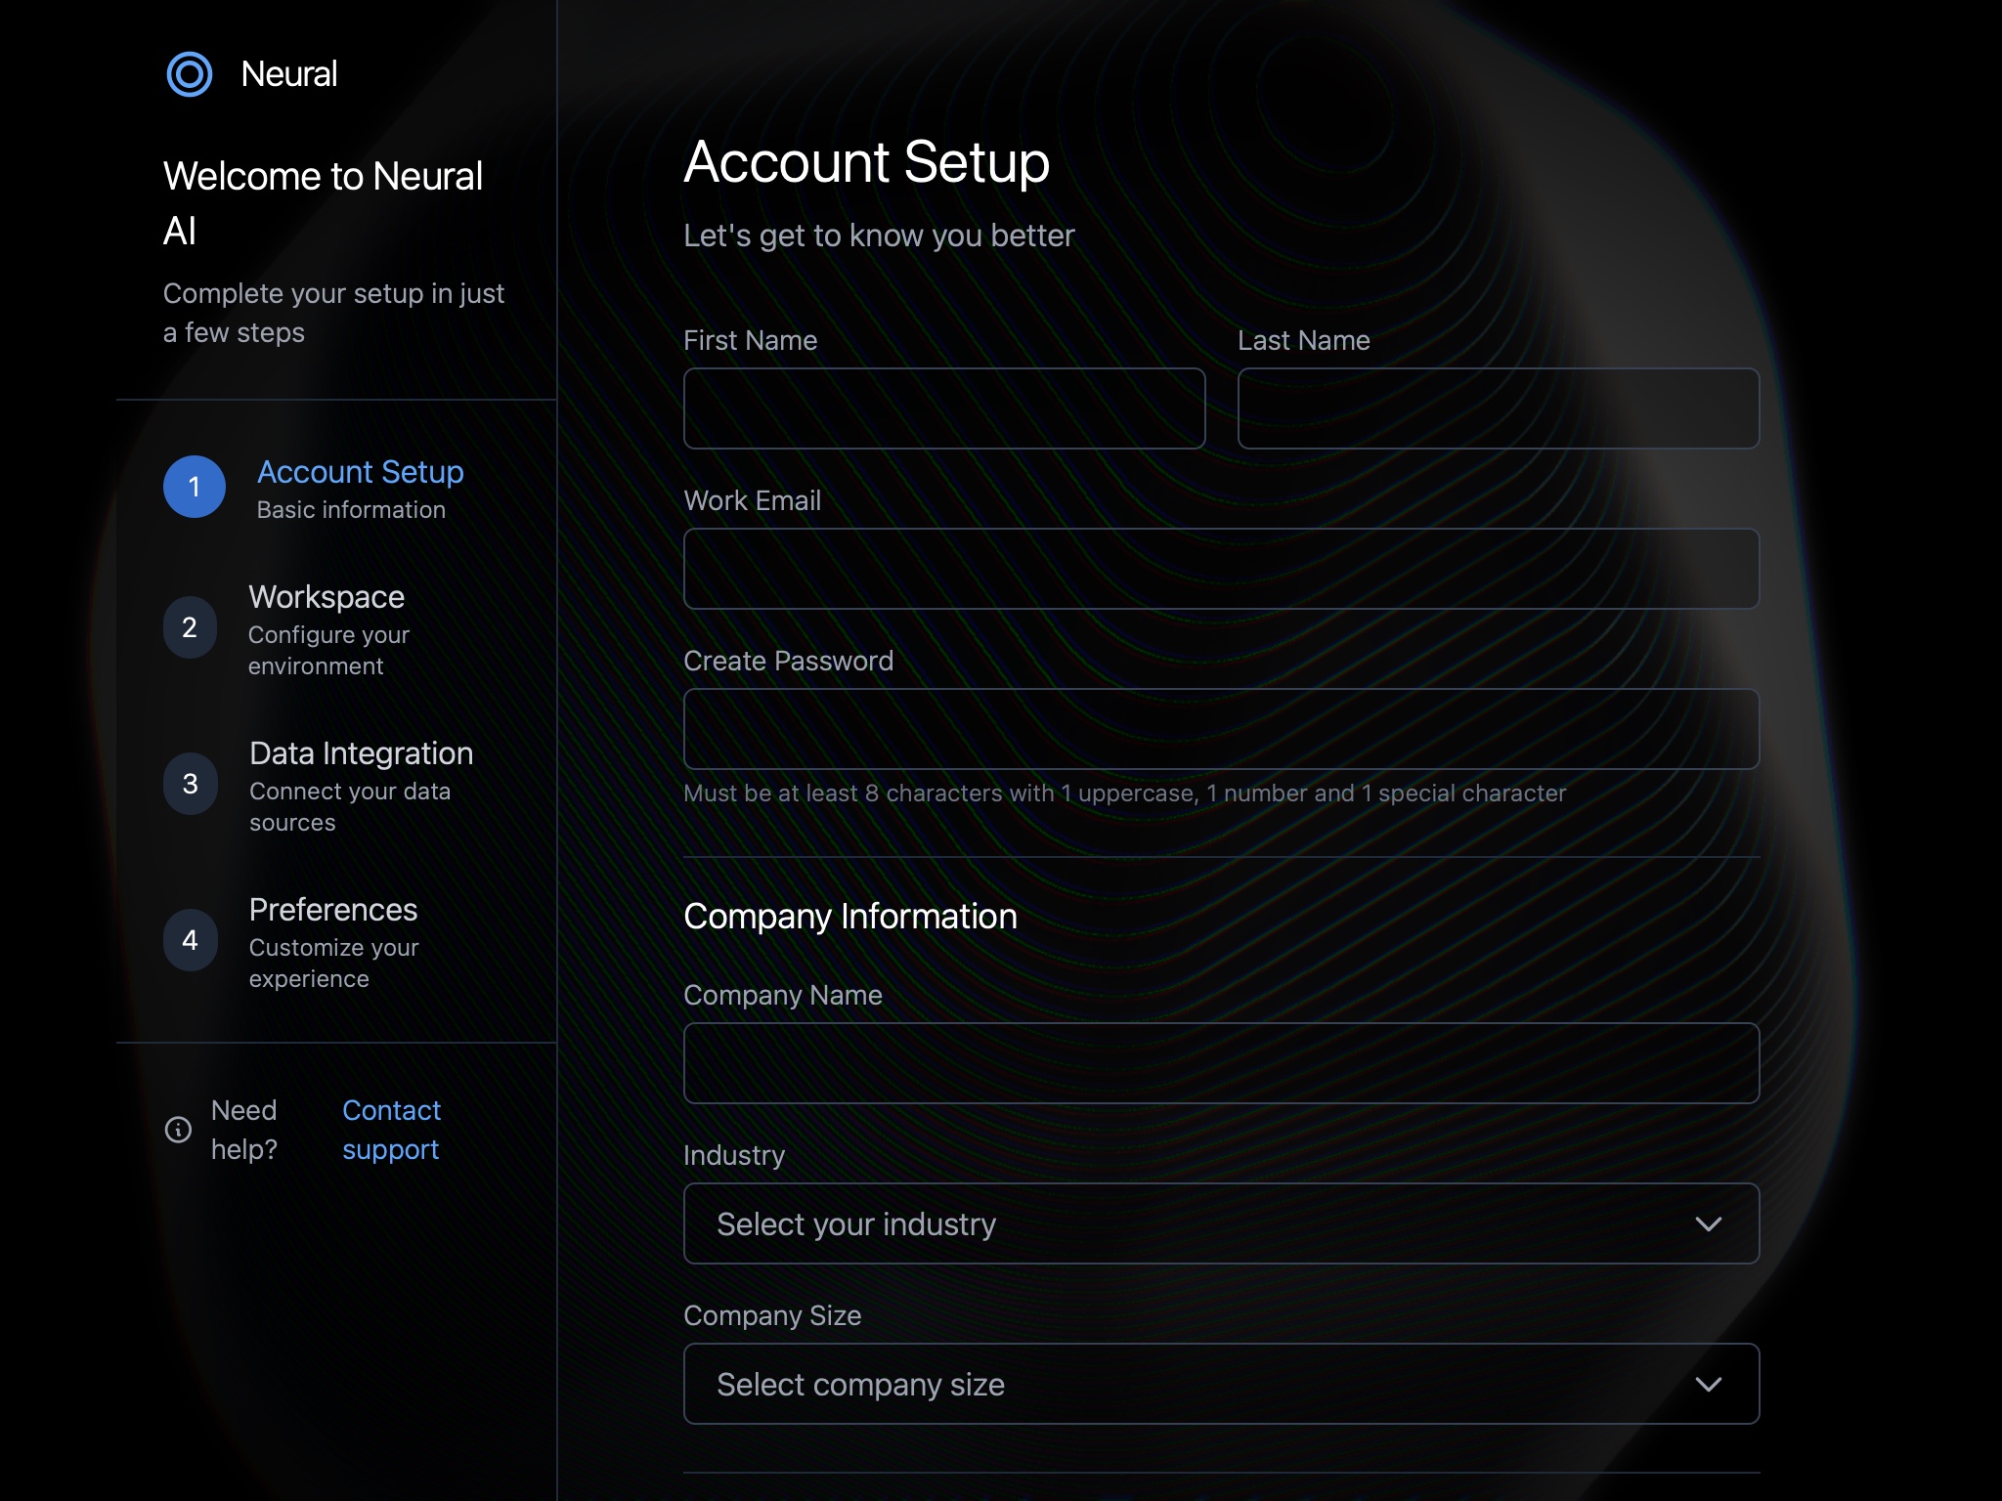Open the Select your industry dropdown
The width and height of the screenshot is (2002, 1501).
[1220, 1222]
